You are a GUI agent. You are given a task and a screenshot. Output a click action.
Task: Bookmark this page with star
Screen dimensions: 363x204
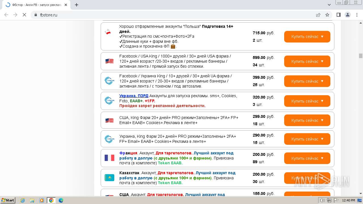(x=327, y=15)
